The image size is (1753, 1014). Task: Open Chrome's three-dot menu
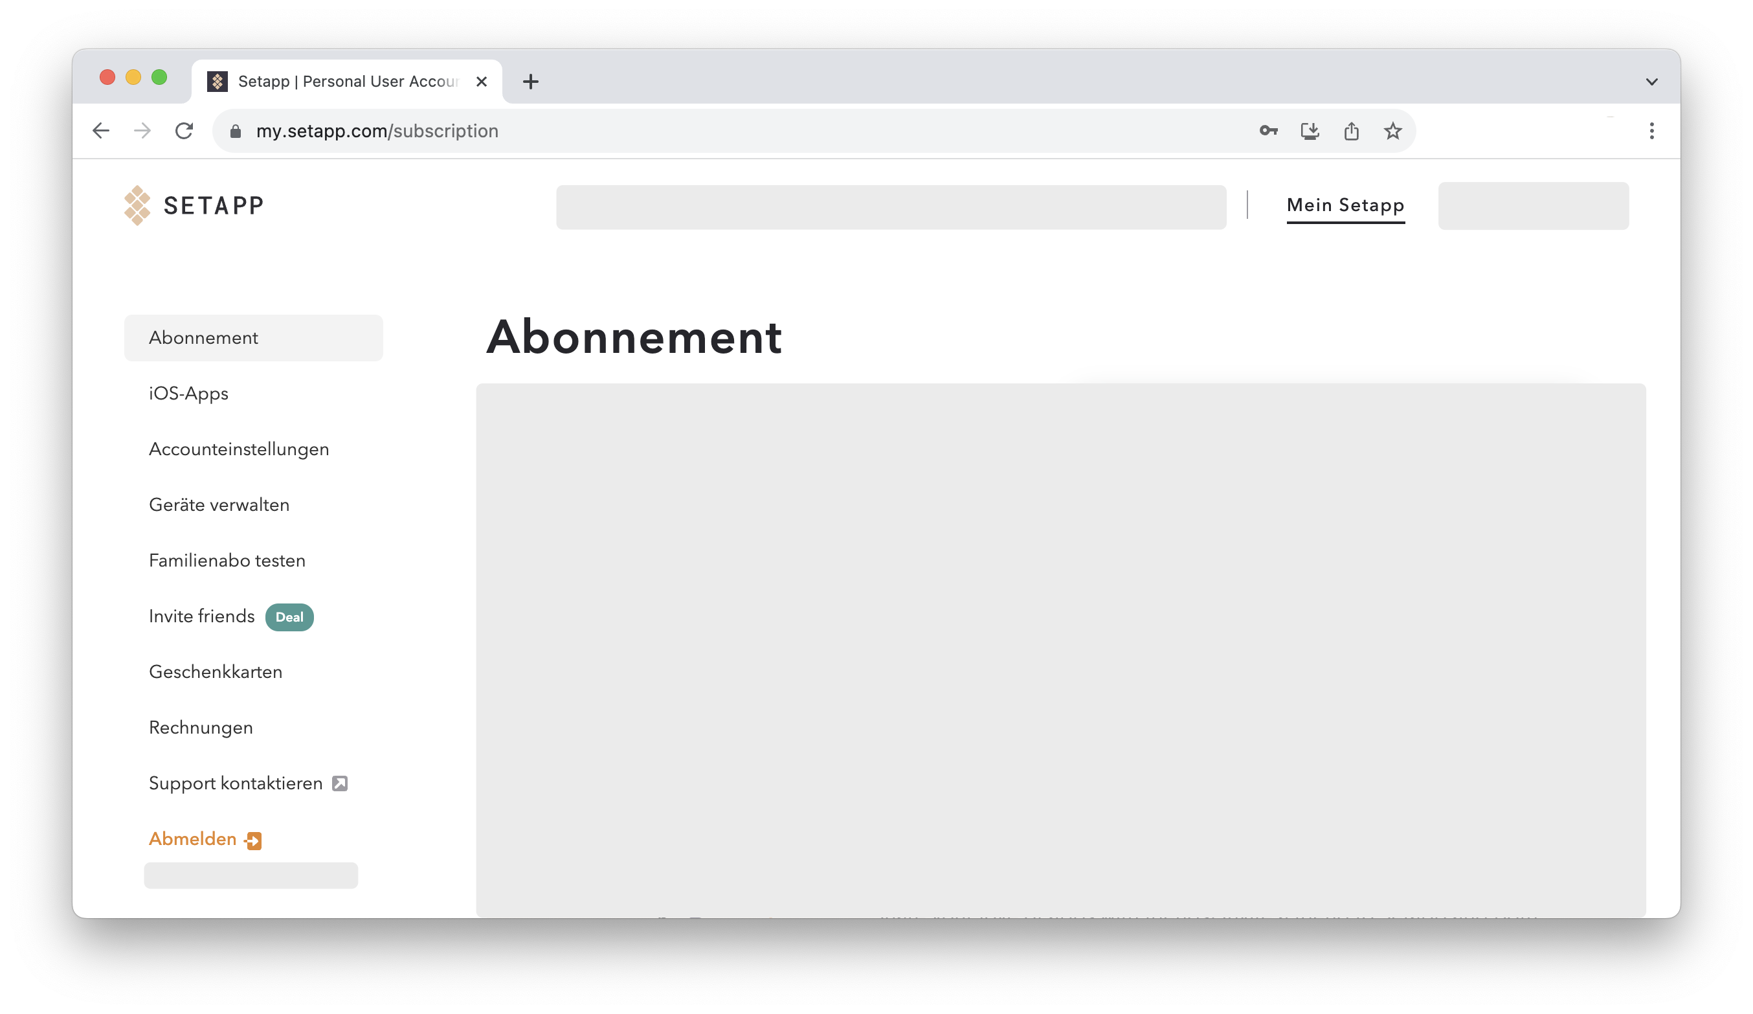[x=1651, y=131]
